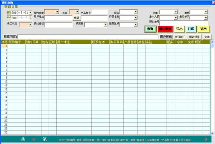Click the 用户短信 button
Image resolution: width=215 pixels, height=144 pixels.
pos(166,37)
